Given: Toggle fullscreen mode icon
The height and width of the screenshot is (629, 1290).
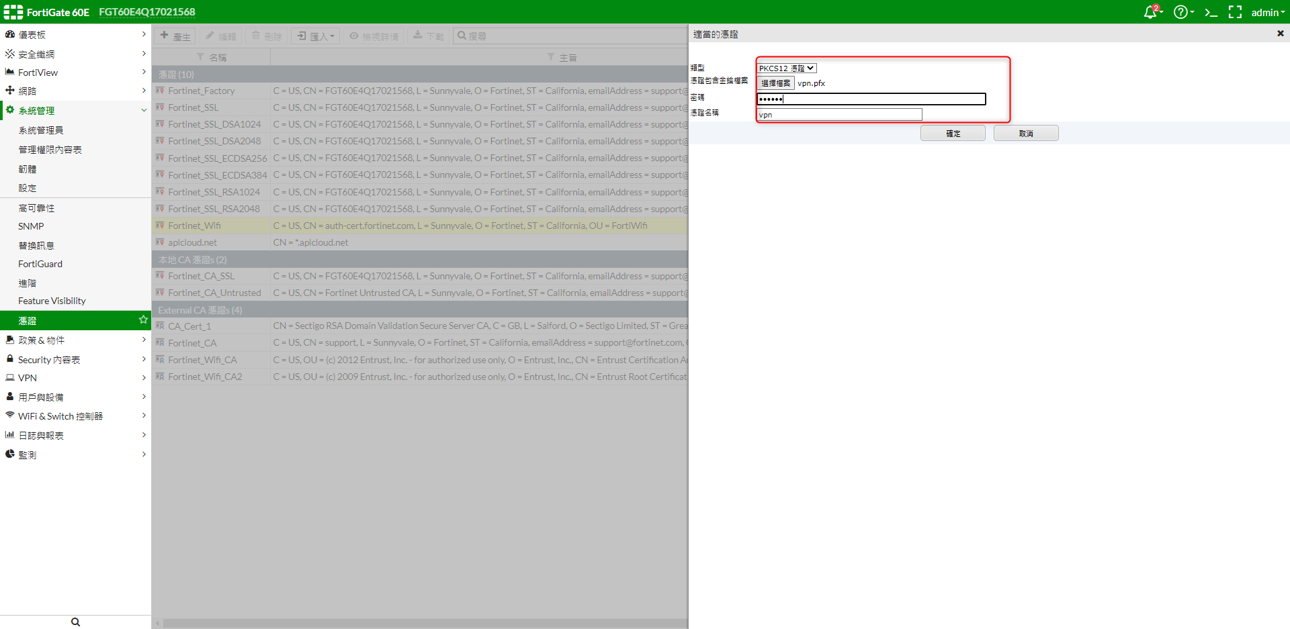Looking at the screenshot, I should click(1235, 12).
